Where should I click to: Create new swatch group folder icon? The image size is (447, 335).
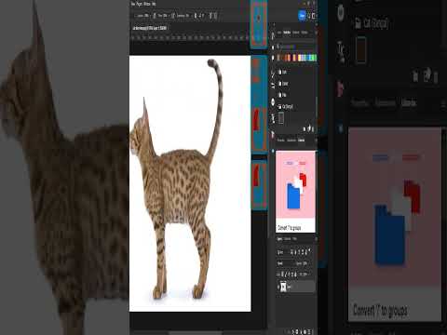[305, 128]
